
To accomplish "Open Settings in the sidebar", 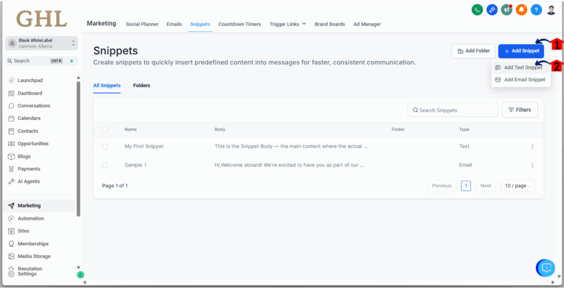I will click(27, 274).
